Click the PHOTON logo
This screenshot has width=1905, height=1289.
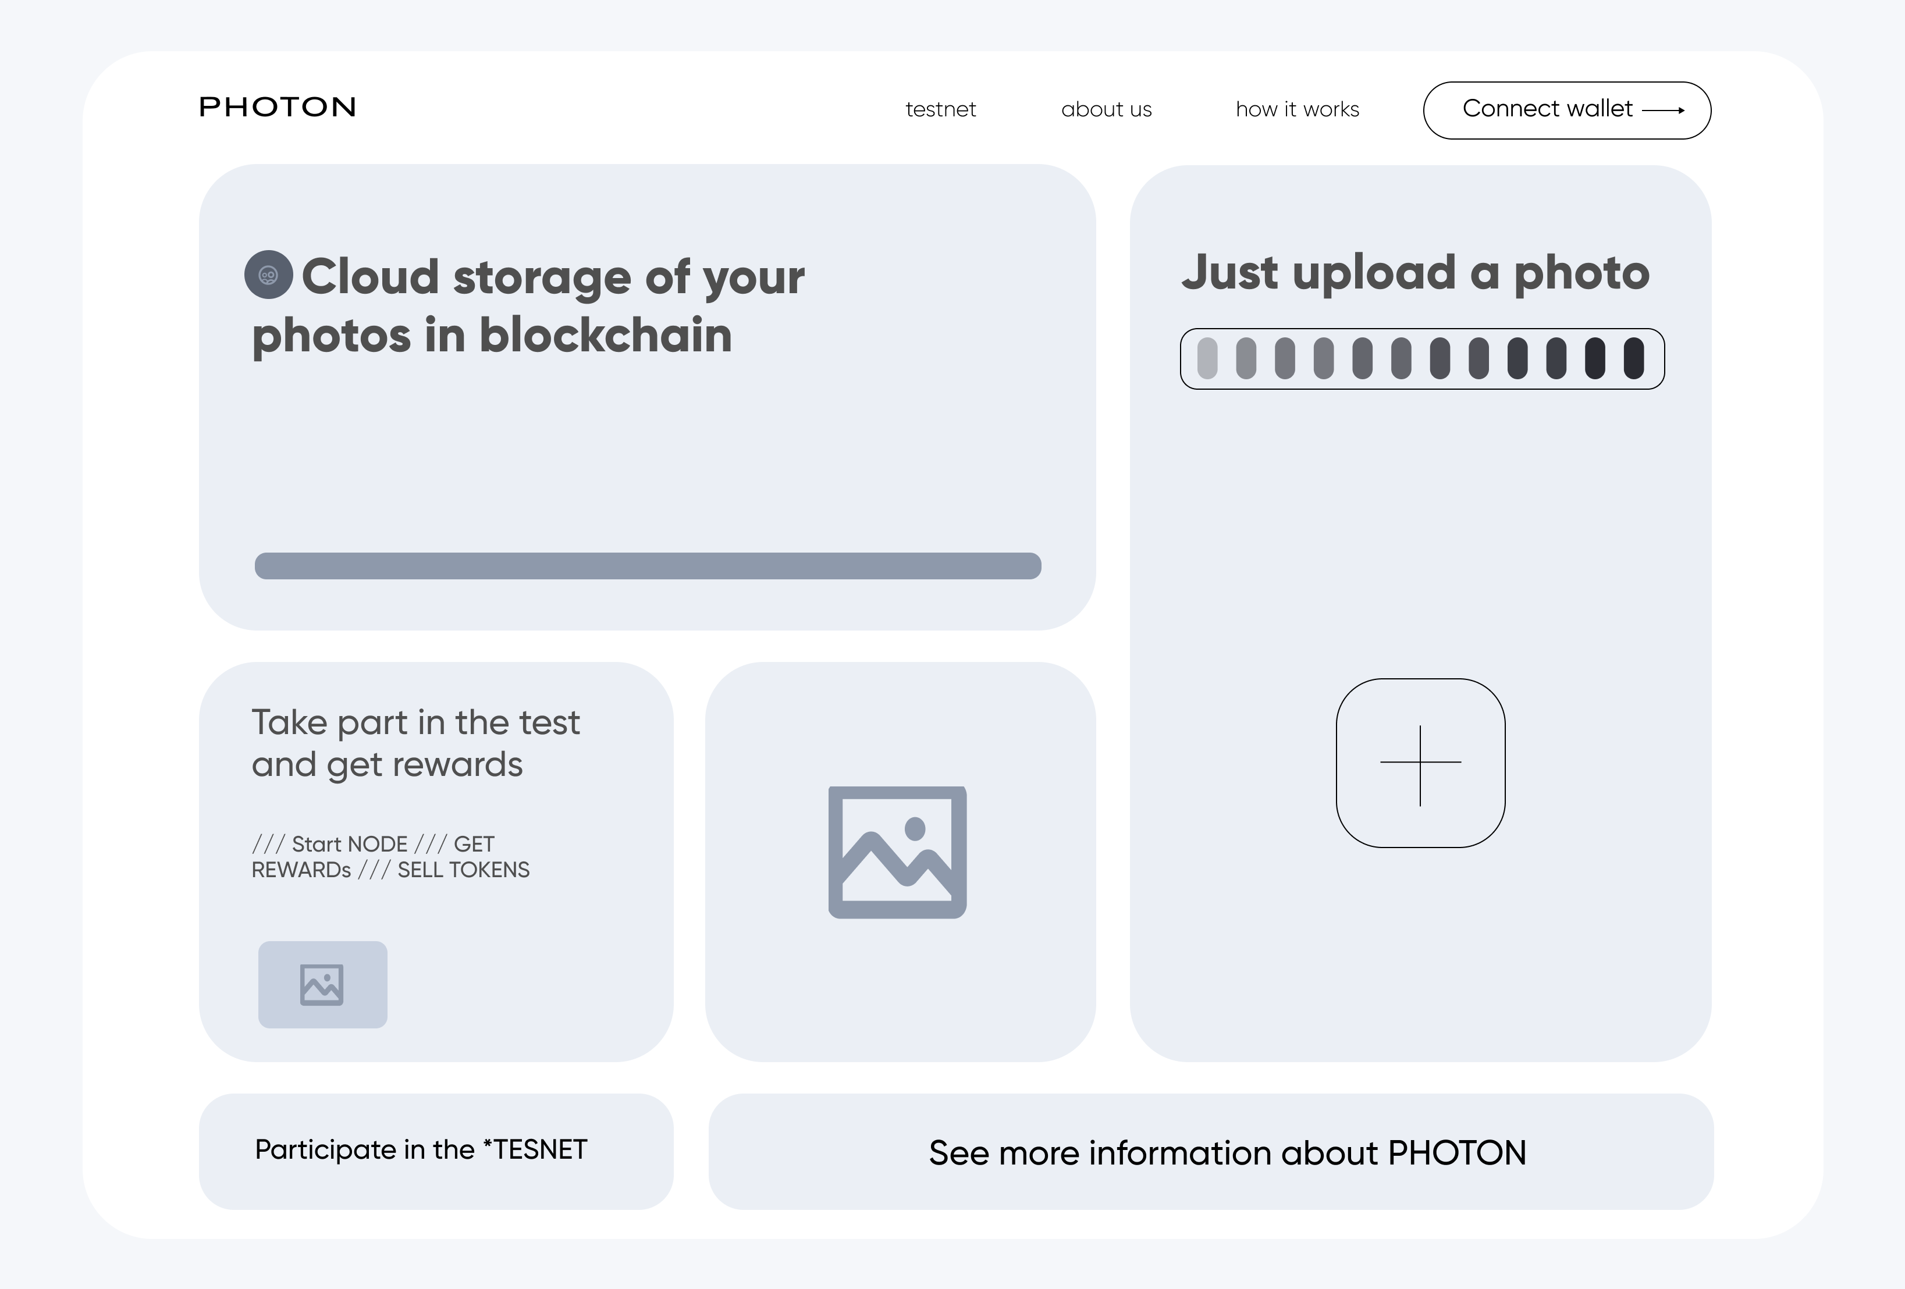point(277,106)
